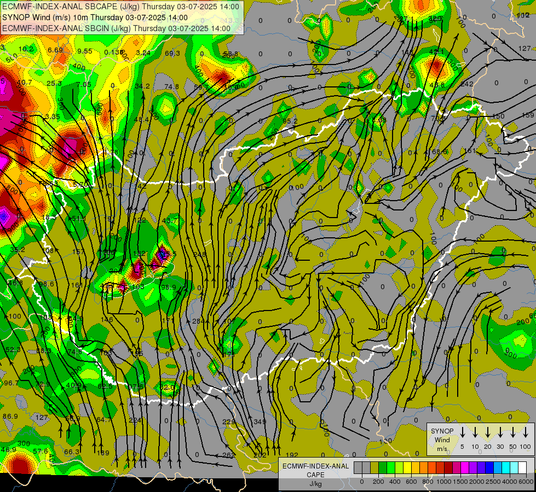Click the map value 224
Viewport: 536px width, 492px height.
pos(135,420)
